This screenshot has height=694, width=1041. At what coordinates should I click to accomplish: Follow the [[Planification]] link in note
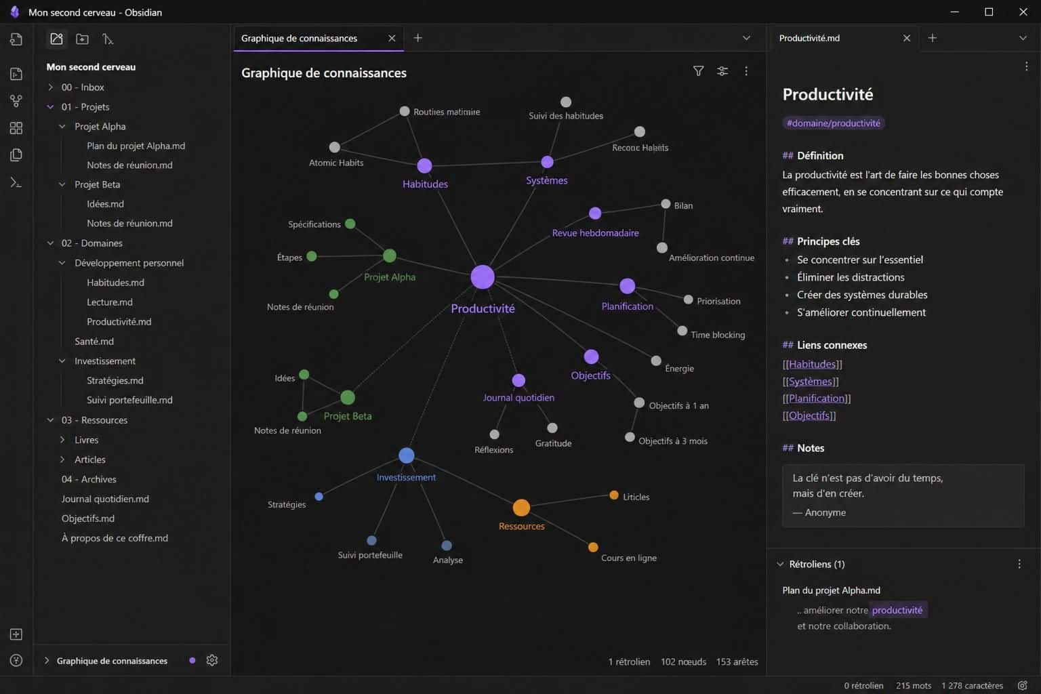(817, 399)
